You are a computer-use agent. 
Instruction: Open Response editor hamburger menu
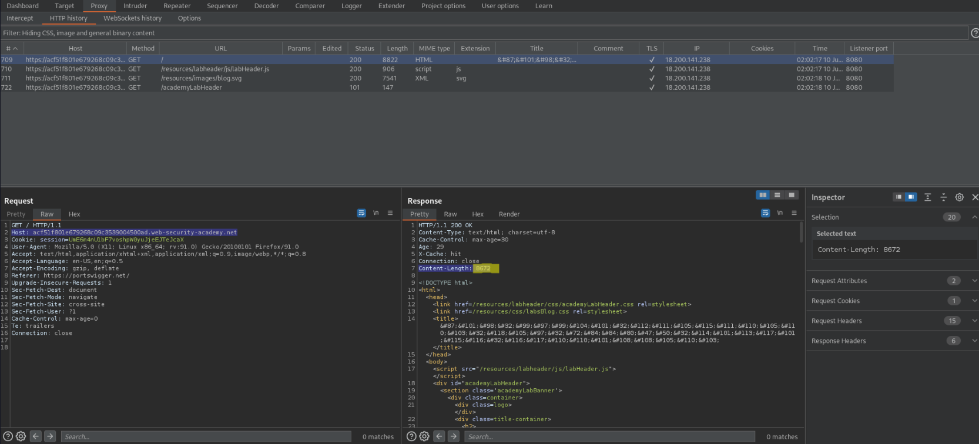click(794, 213)
